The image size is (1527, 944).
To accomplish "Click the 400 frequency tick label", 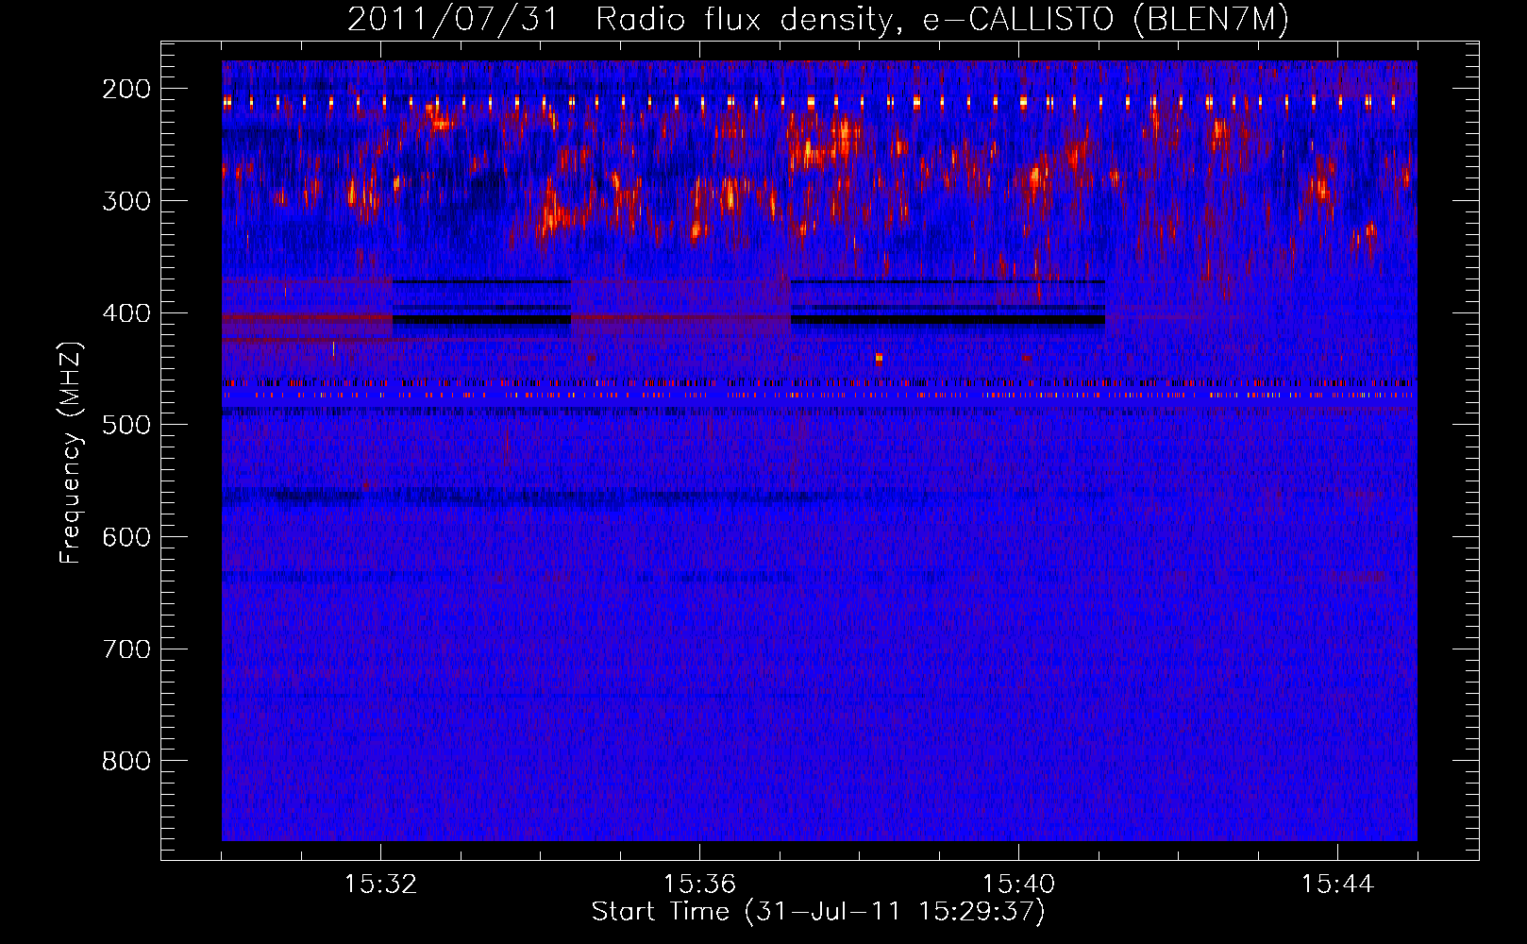I will [x=126, y=313].
